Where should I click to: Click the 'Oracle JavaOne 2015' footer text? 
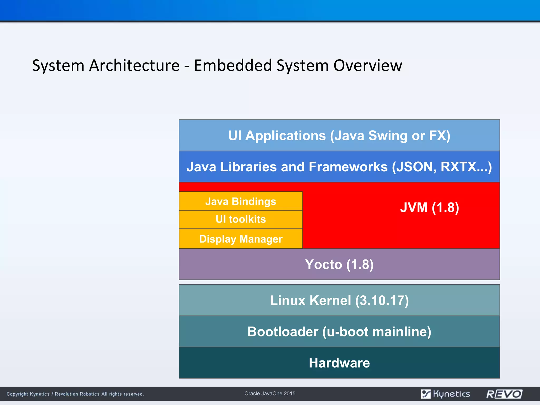(270, 393)
